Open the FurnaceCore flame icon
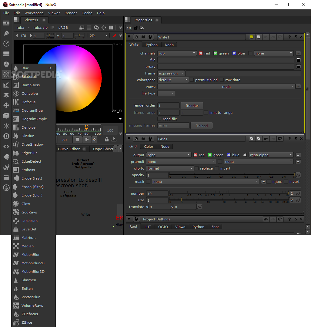The width and height of the screenshot is (311, 327). click(x=6, y=188)
